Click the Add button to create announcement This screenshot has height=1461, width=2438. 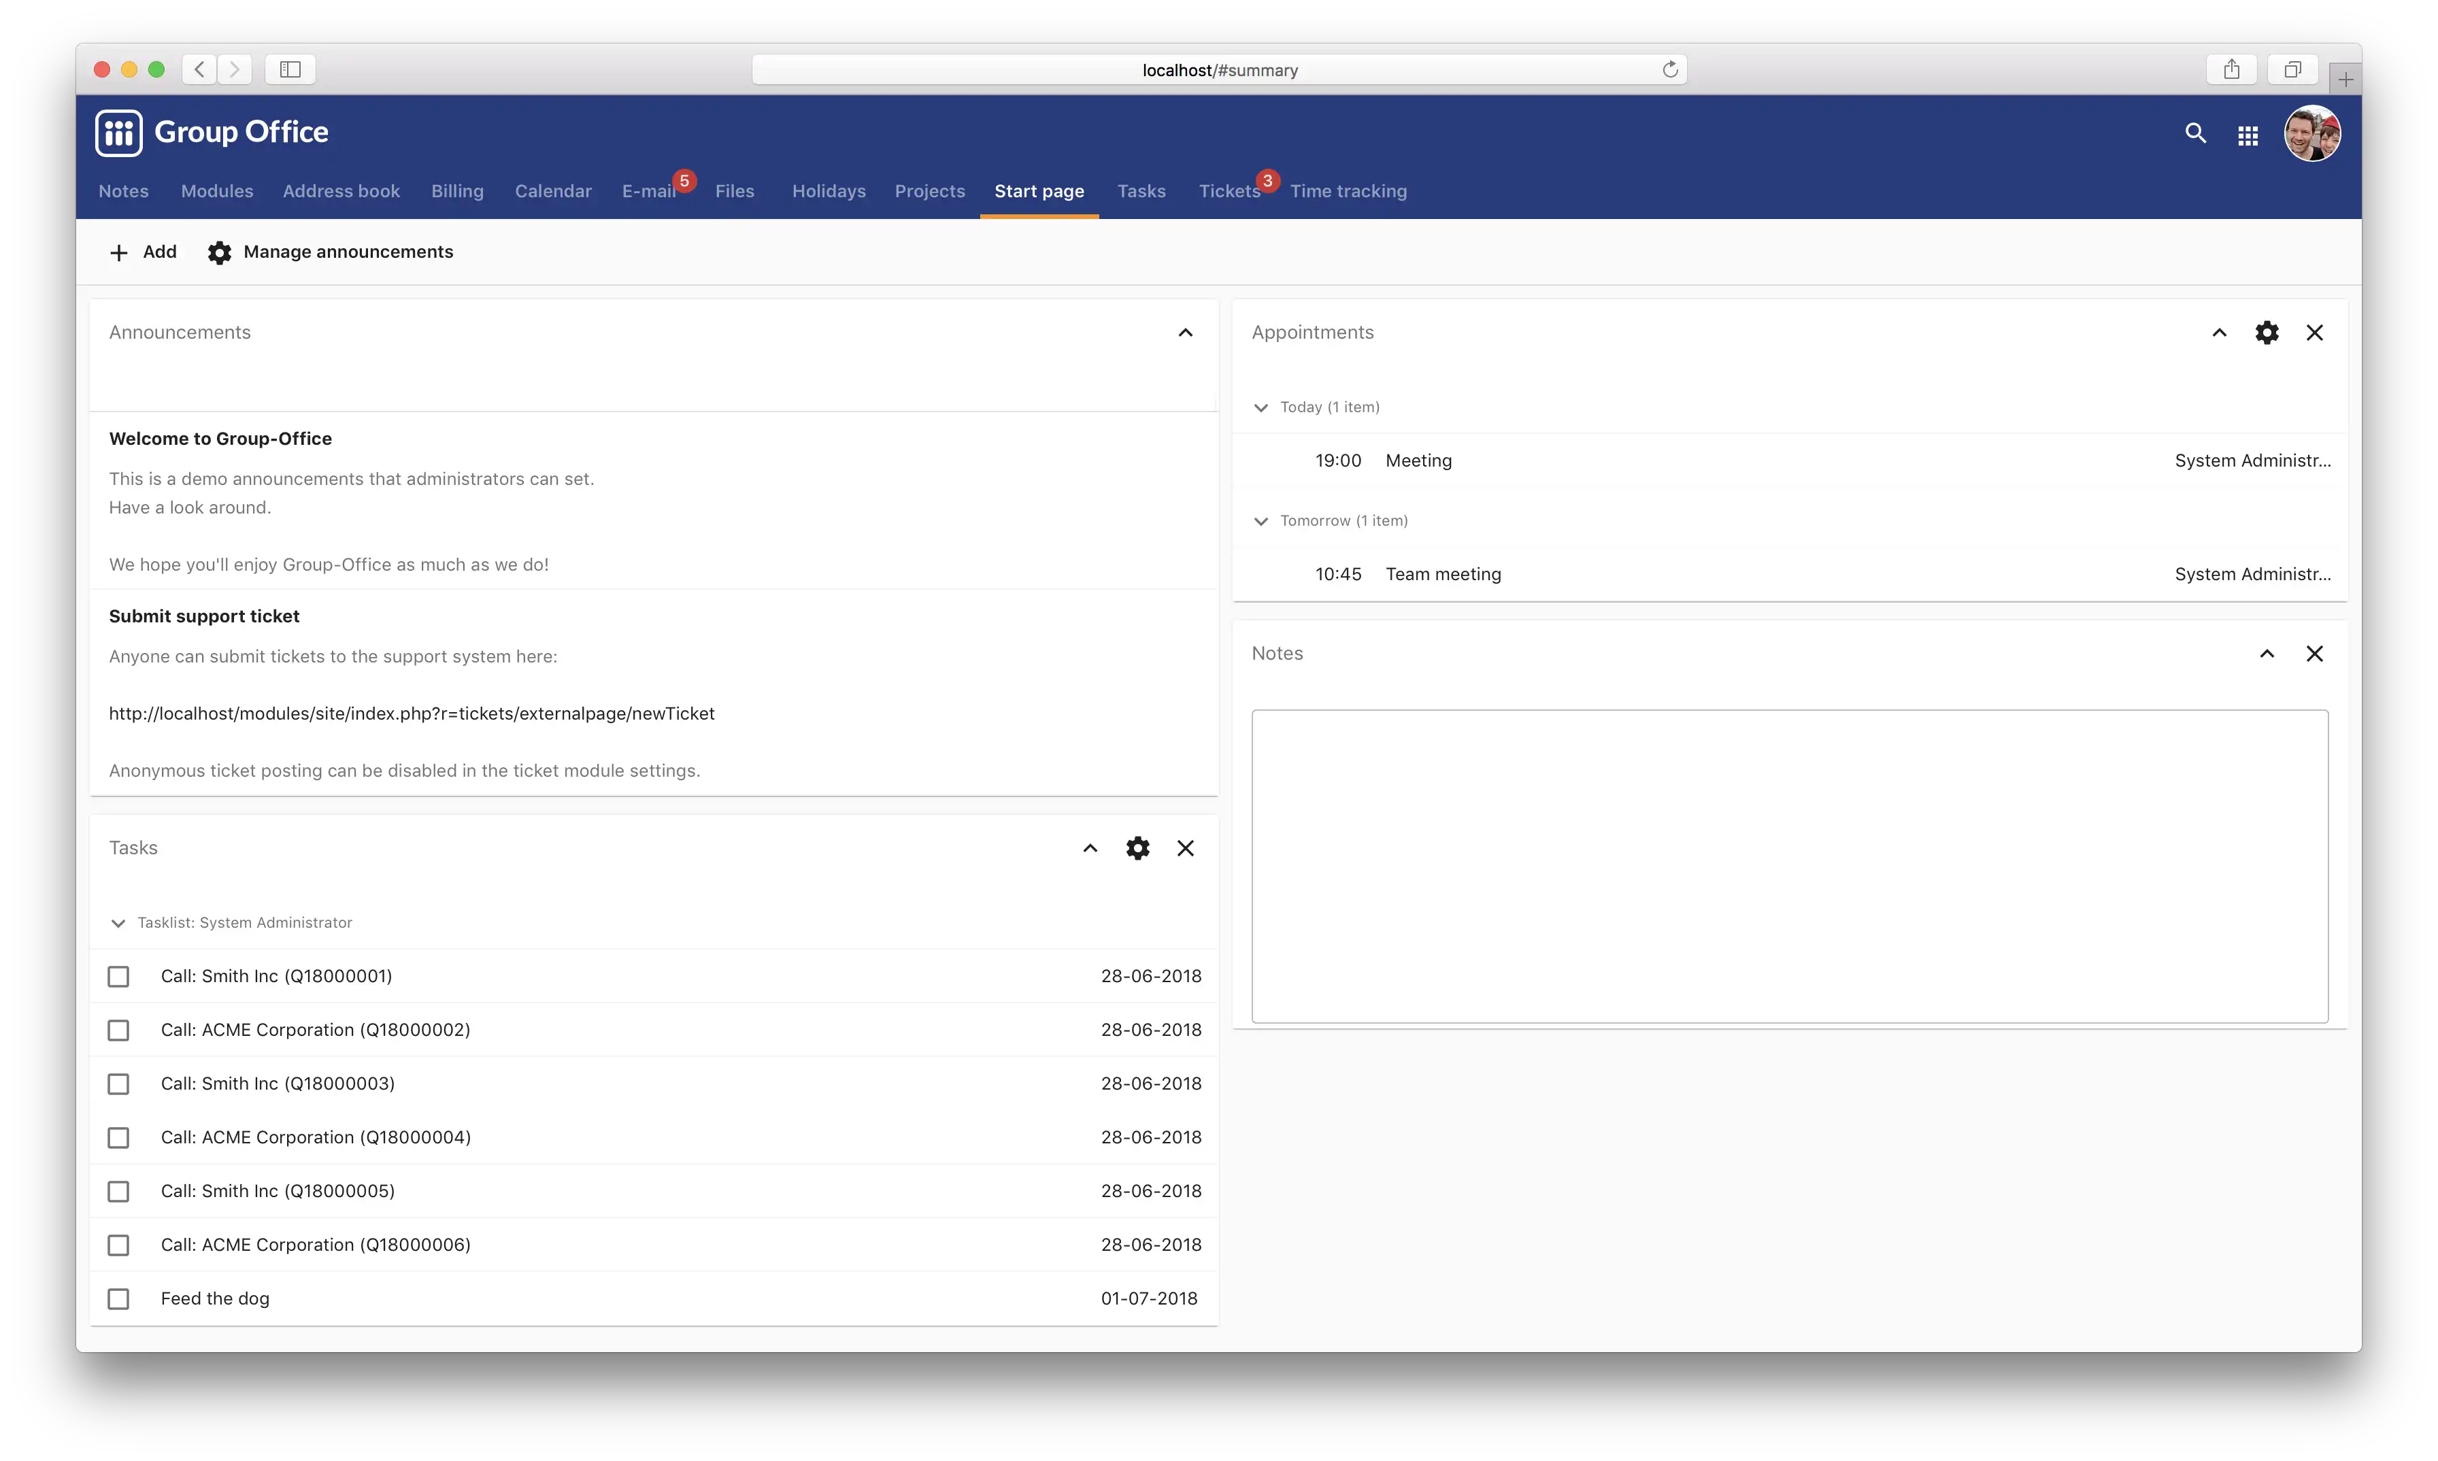point(143,250)
